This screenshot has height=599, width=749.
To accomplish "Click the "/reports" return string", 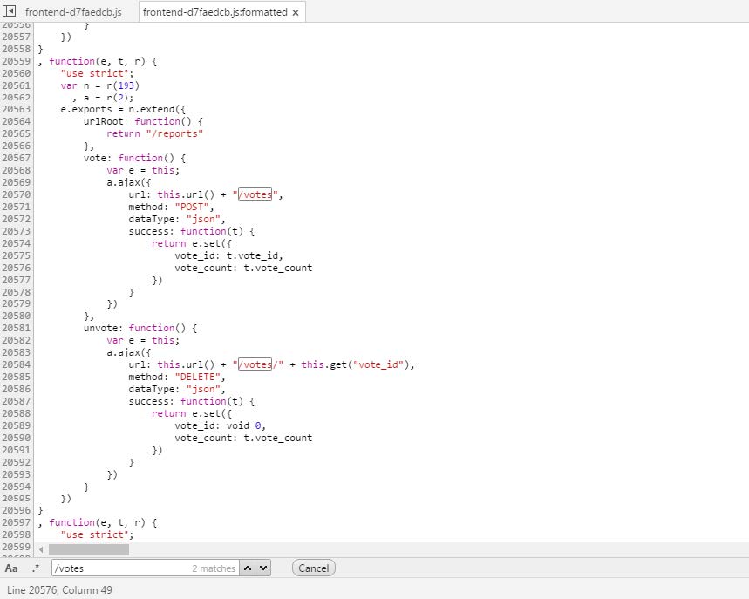I will 173,133.
